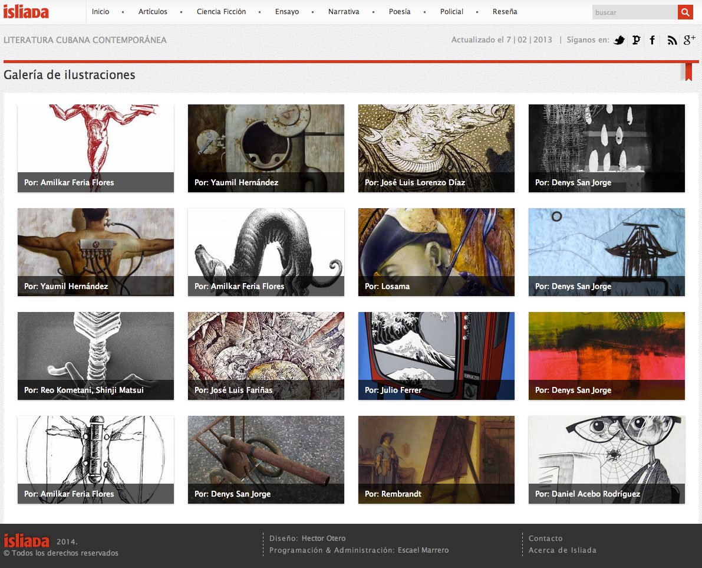Open the Twitter bird icon
Viewport: 702px width, 568px height.
tap(619, 40)
